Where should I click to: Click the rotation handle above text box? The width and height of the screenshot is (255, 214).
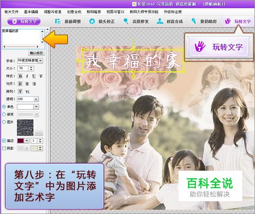pyautogui.click(x=133, y=40)
